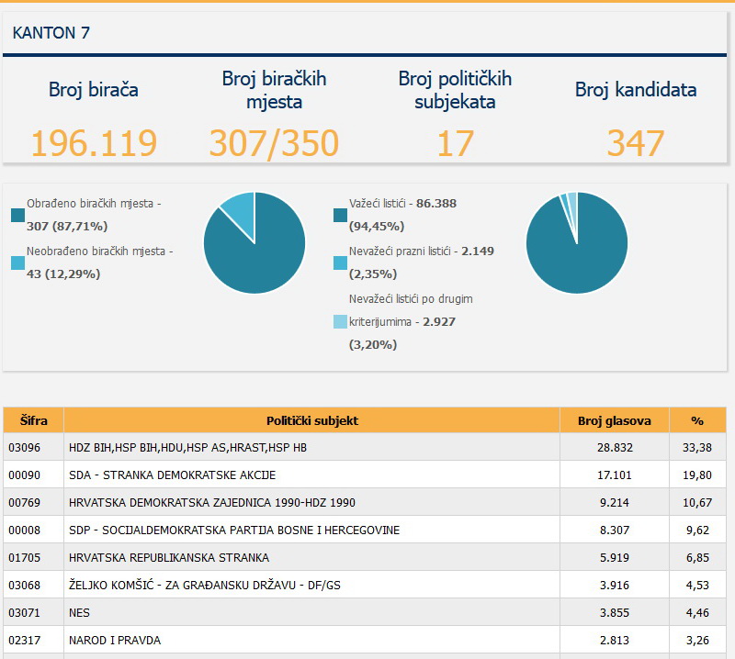The width and height of the screenshot is (735, 659).
Task: Open the HDZ BIH,HSP BIH,HDU coalition row
Action: click(365, 447)
